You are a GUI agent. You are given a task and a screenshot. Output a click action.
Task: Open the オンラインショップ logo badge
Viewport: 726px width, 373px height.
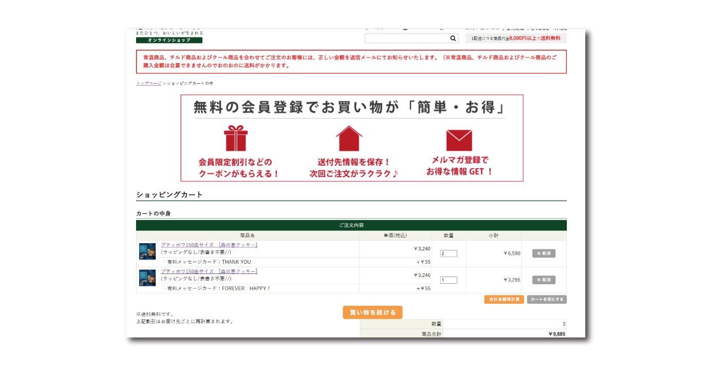point(169,40)
